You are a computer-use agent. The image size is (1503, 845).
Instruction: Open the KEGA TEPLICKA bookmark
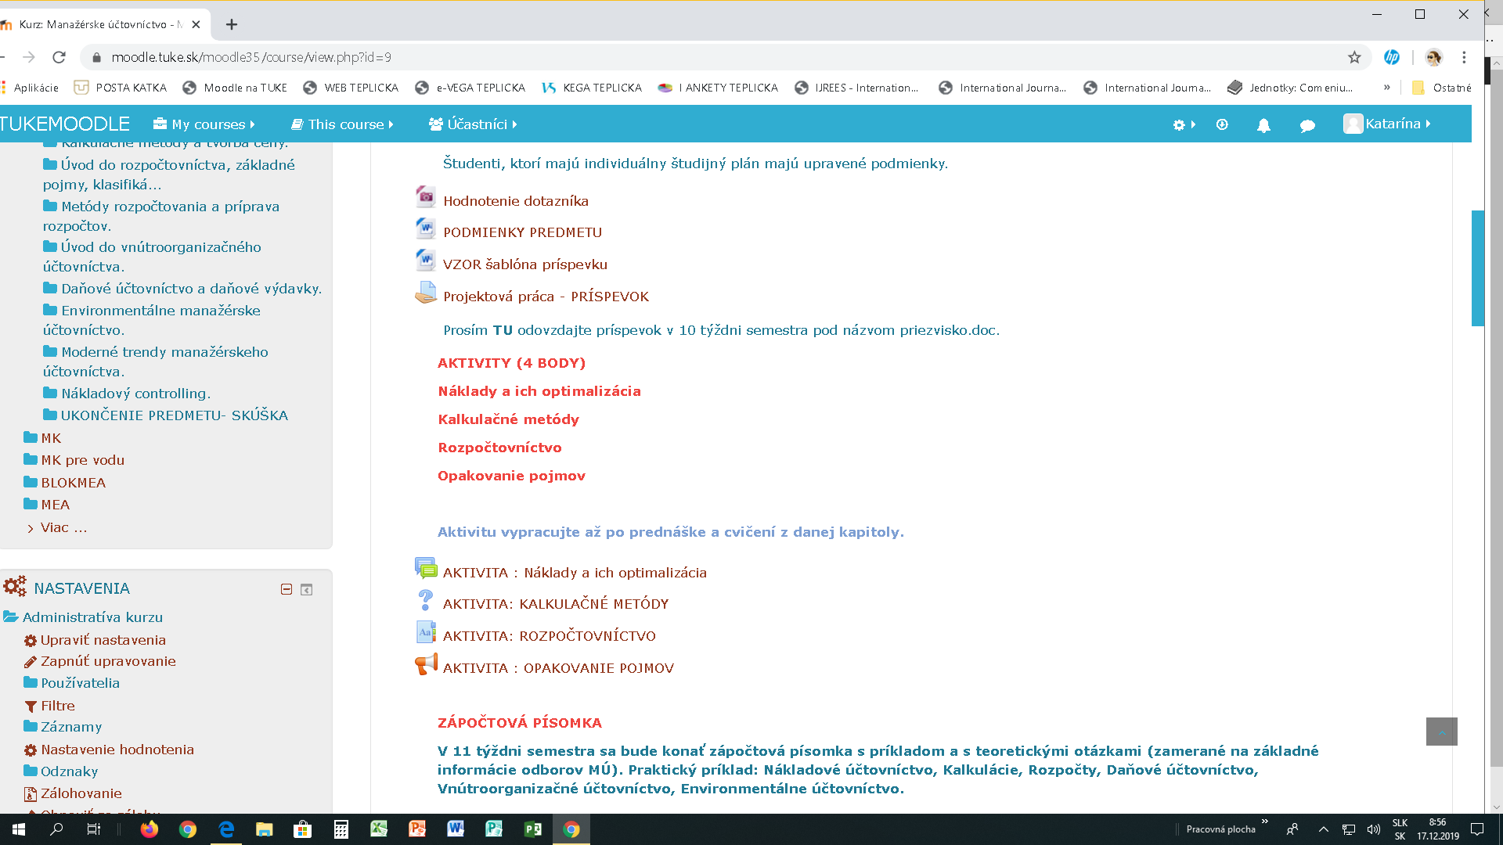[x=591, y=88]
